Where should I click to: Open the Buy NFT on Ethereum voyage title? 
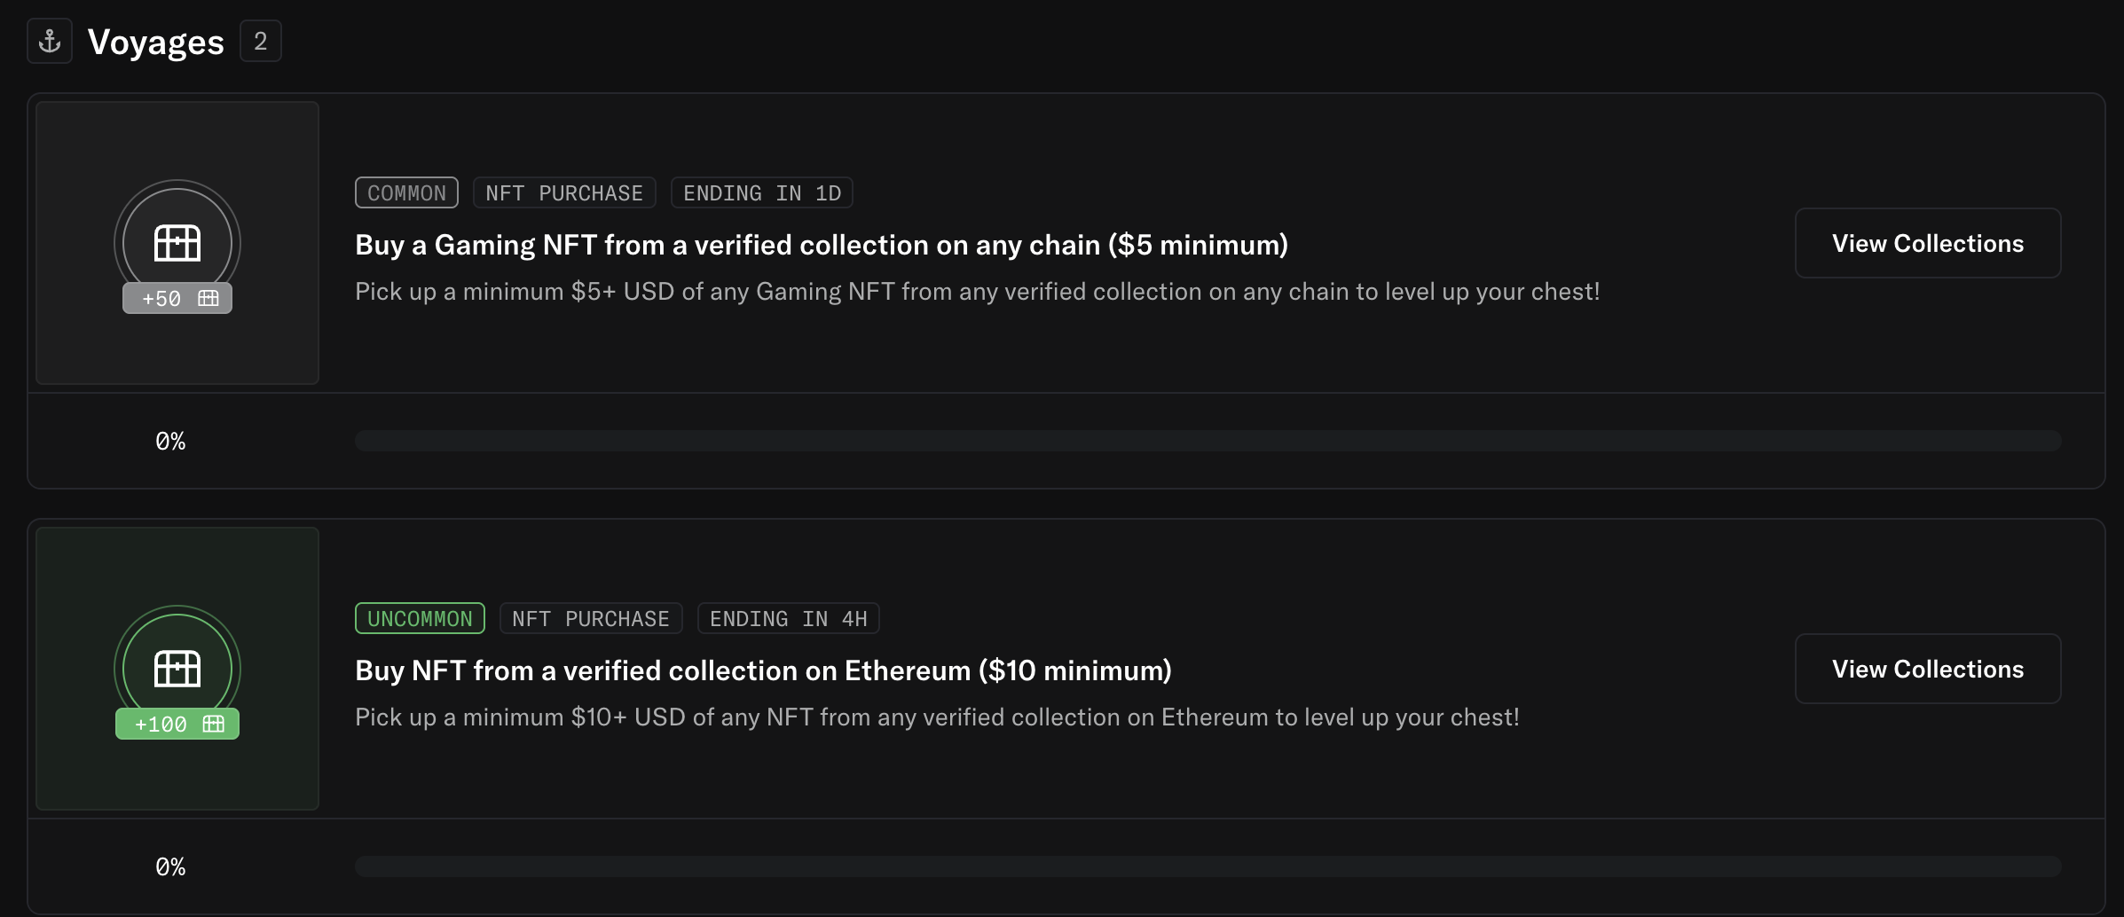(763, 670)
